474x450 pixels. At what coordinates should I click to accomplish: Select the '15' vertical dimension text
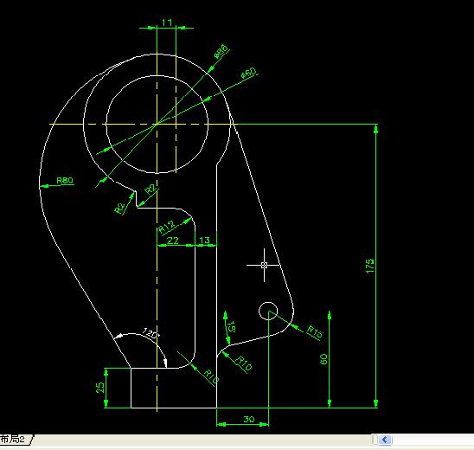[231, 326]
